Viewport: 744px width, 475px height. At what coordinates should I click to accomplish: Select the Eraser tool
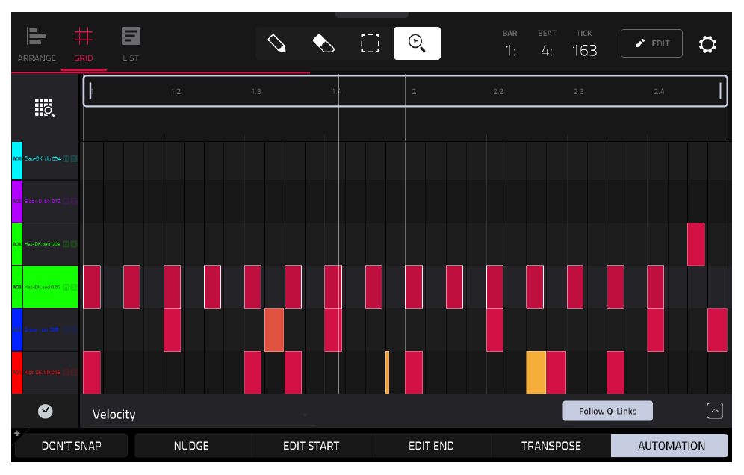tap(323, 43)
